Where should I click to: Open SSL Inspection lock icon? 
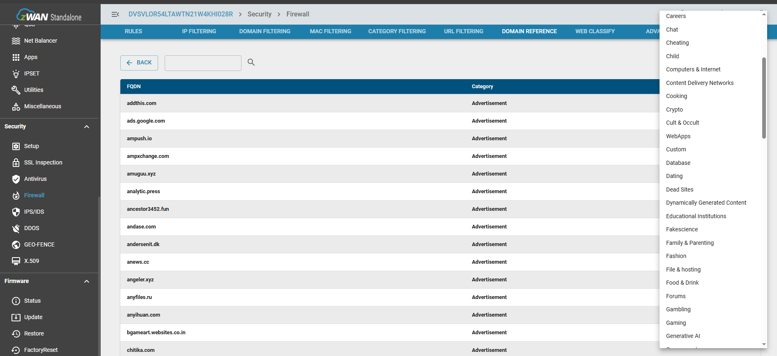16,163
